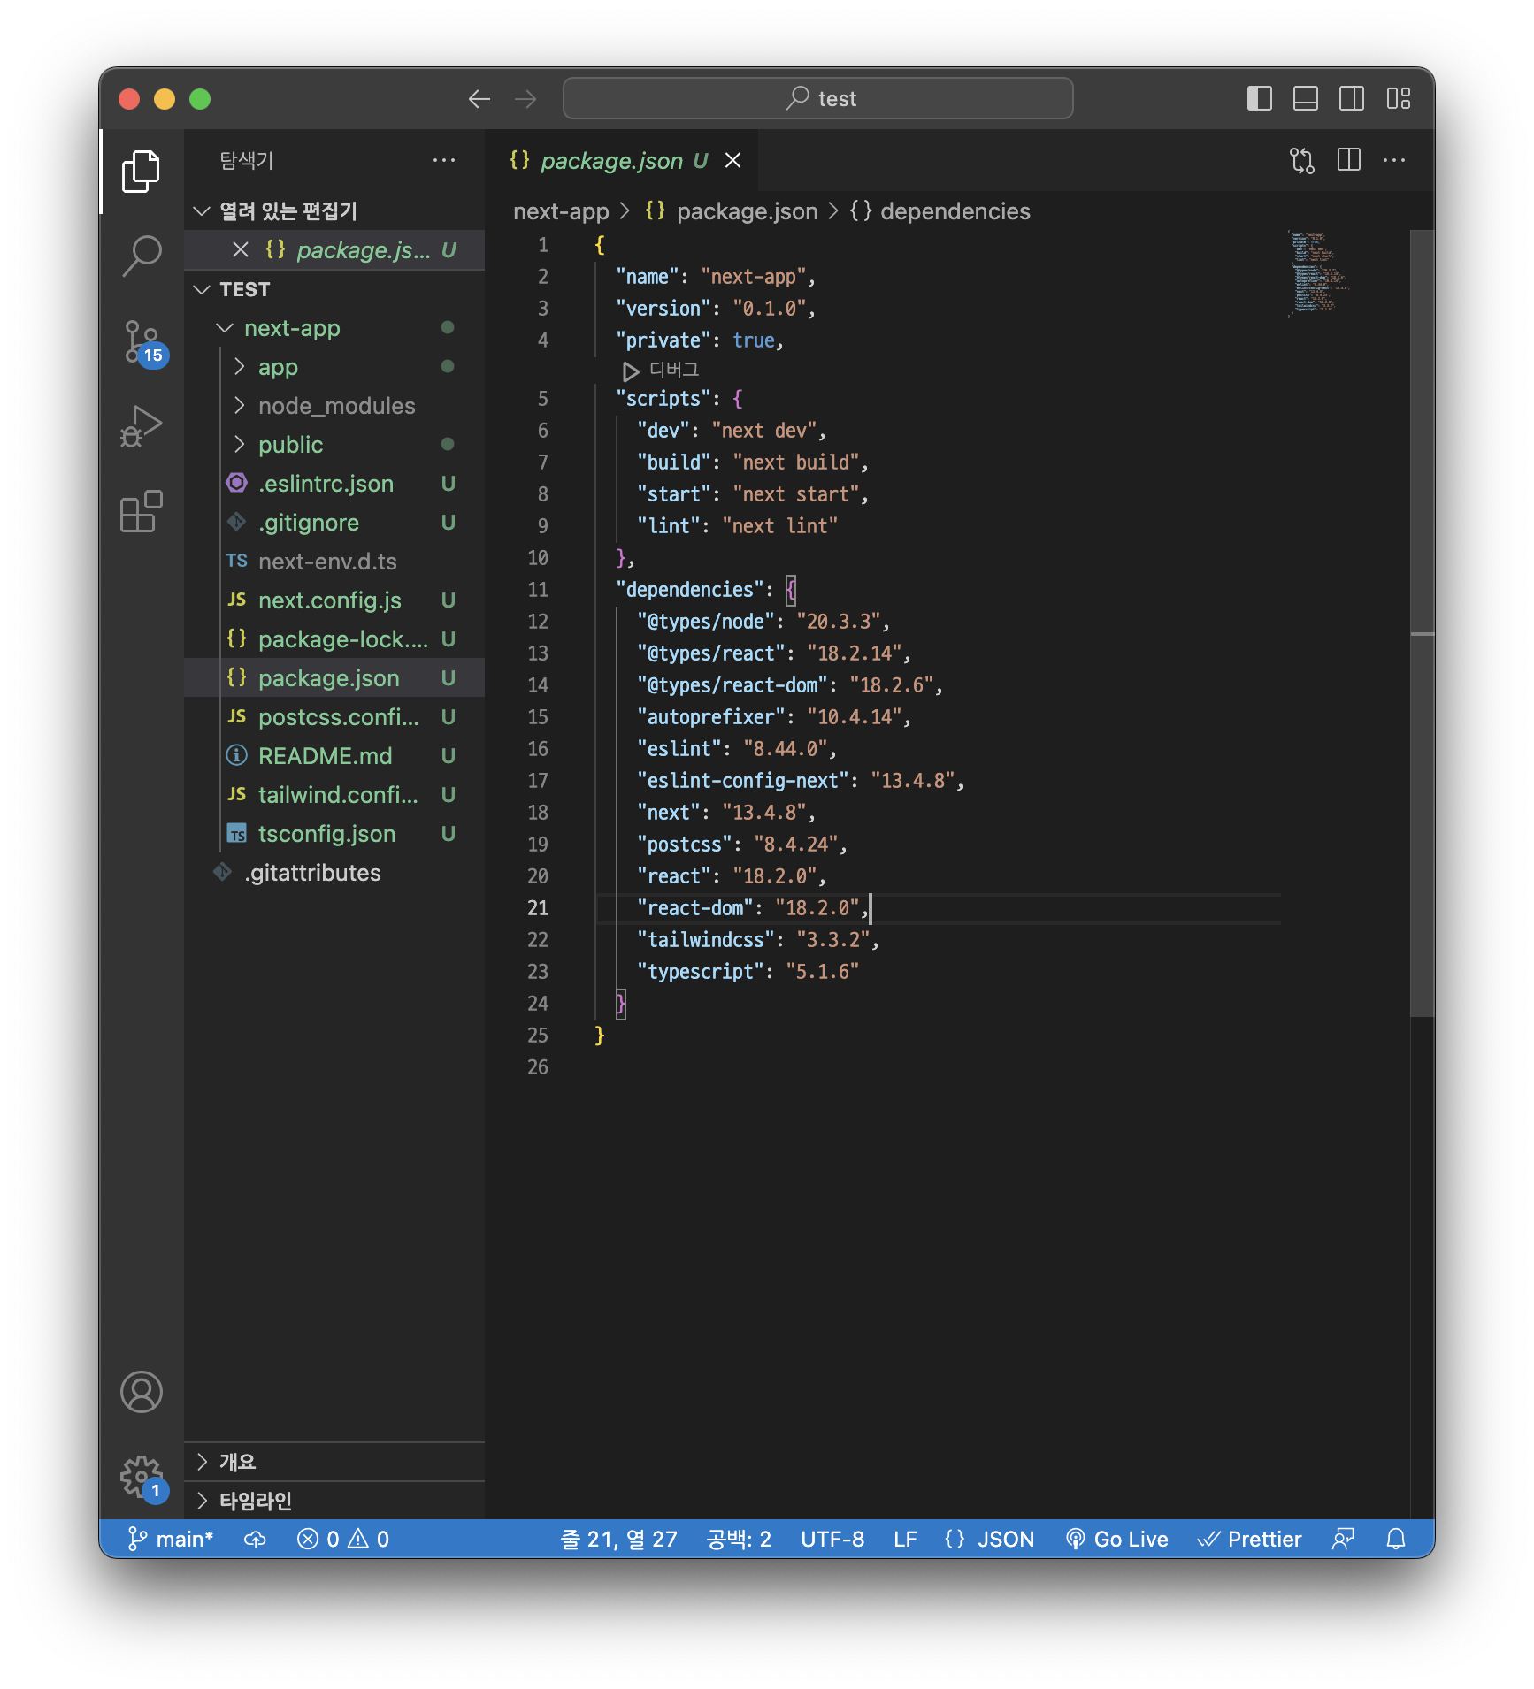The height and width of the screenshot is (1689, 1534).
Task: Expand the 타임라인 timeline section
Action: 334,1501
